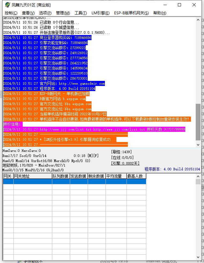Viewport: 204px width, 263px height.
Task: Click log line 引擎功能定制QQ: 718846686
Action: (x=46, y=43)
